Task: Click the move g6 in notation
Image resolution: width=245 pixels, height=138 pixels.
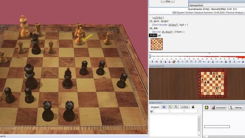Action: pos(159,35)
